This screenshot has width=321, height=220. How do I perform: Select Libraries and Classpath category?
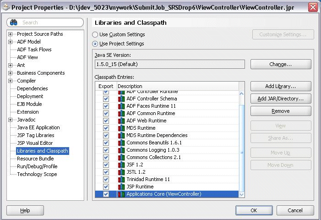coord(43,151)
